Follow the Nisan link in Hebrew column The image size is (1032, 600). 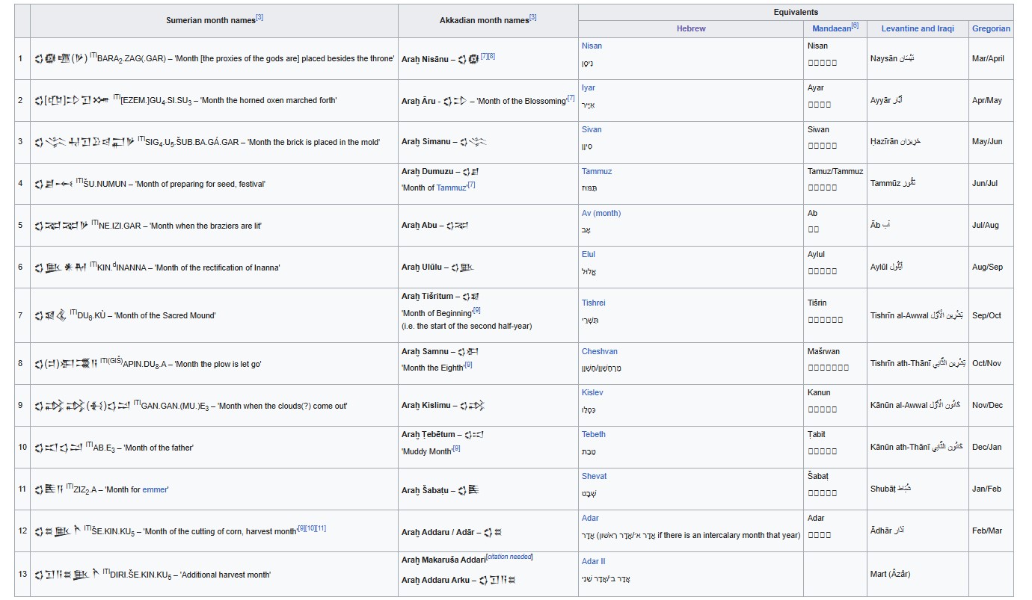(x=592, y=46)
